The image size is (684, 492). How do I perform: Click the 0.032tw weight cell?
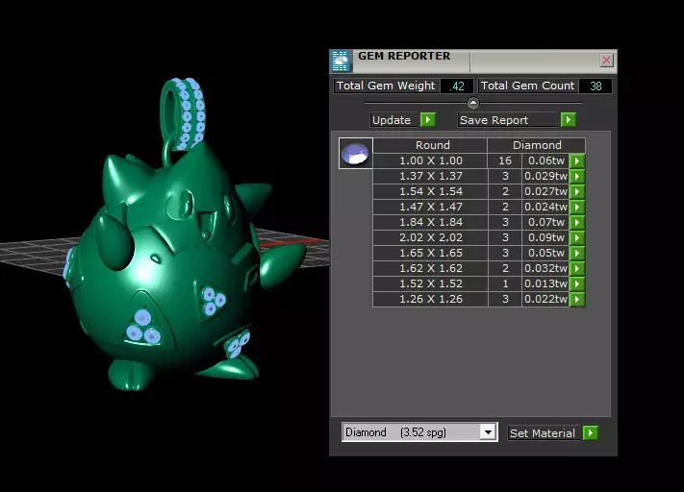(x=545, y=268)
